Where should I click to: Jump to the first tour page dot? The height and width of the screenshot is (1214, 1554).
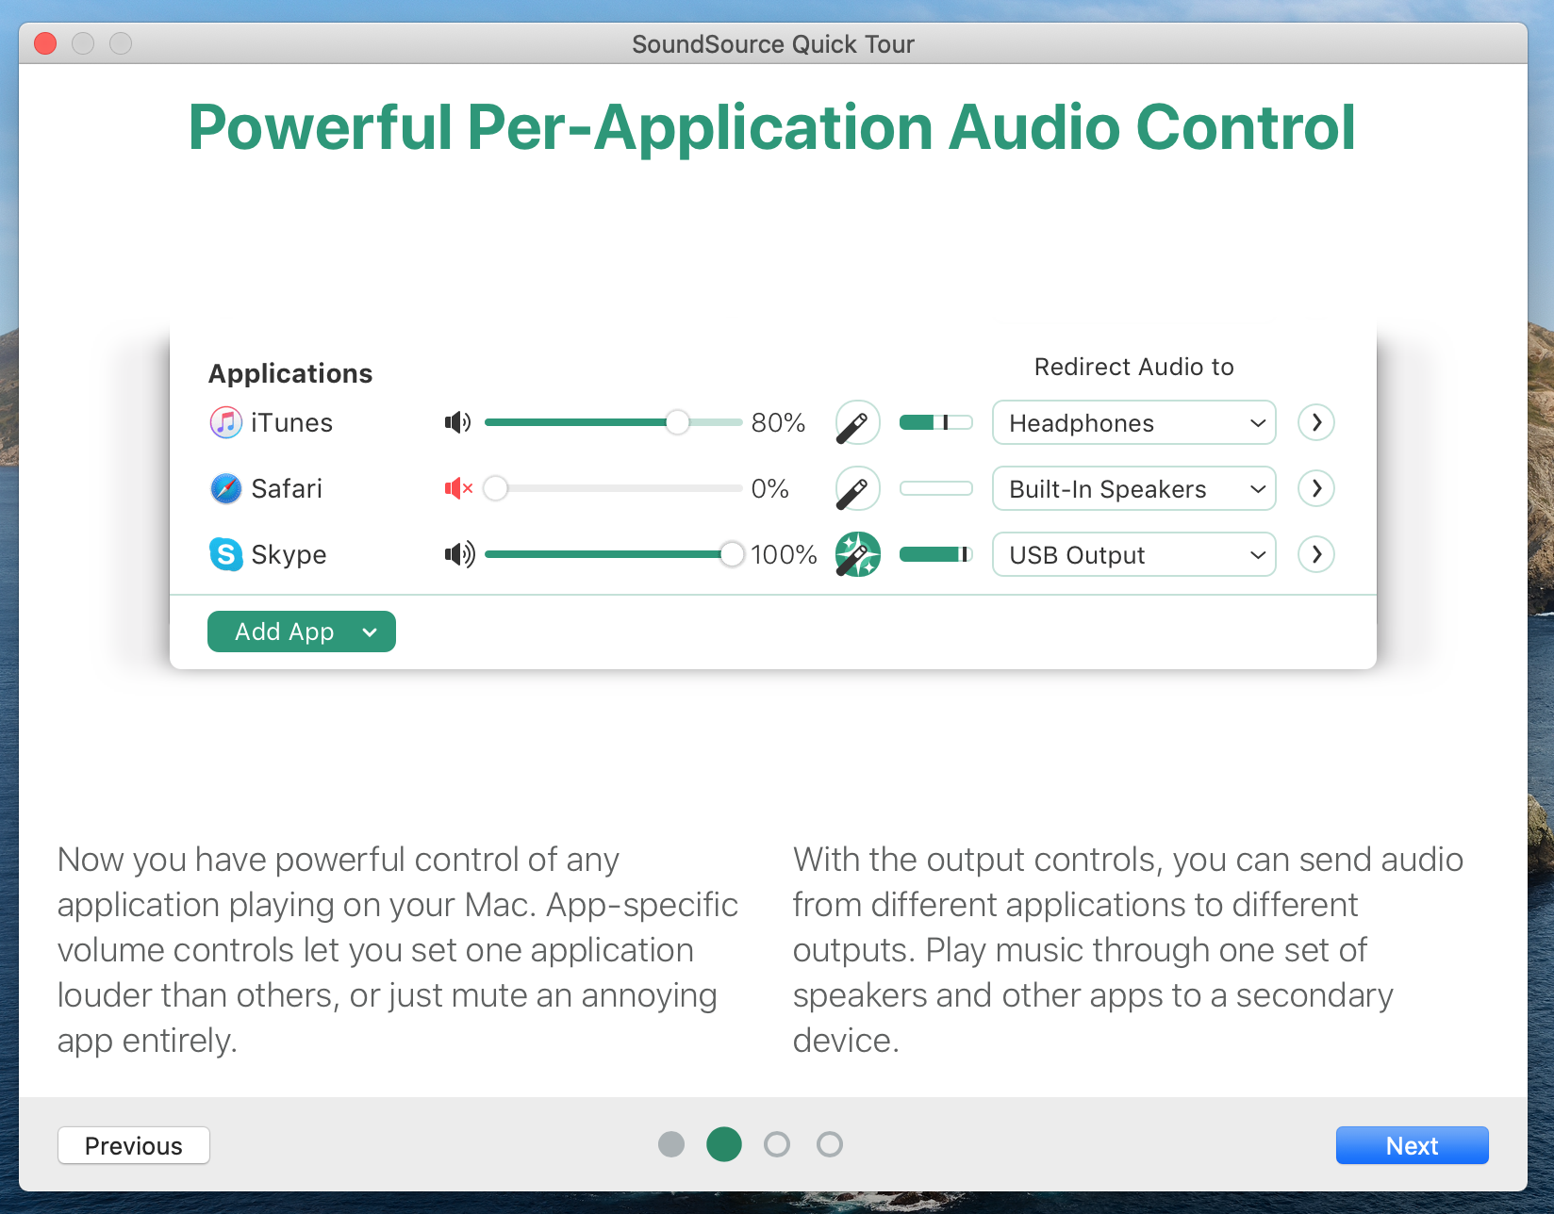(671, 1144)
